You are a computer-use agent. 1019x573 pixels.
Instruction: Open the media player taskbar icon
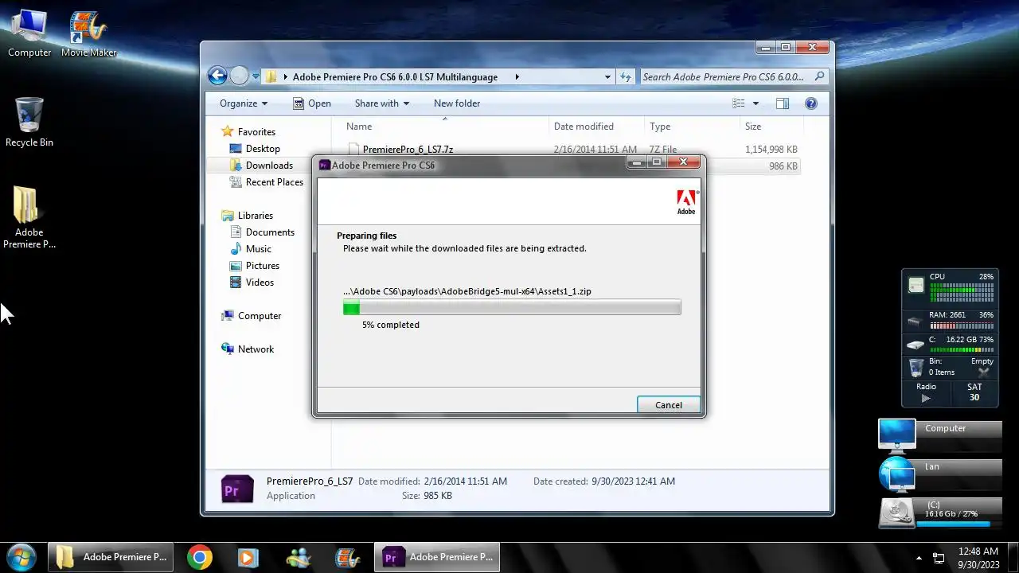click(248, 557)
